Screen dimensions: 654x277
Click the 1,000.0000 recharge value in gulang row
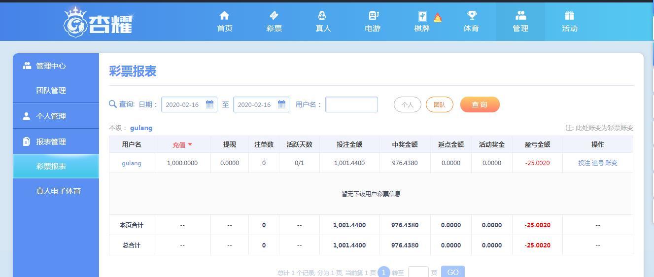[182, 163]
